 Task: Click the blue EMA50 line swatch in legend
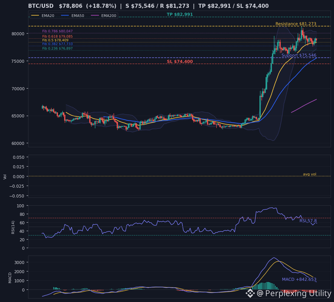tap(65, 16)
